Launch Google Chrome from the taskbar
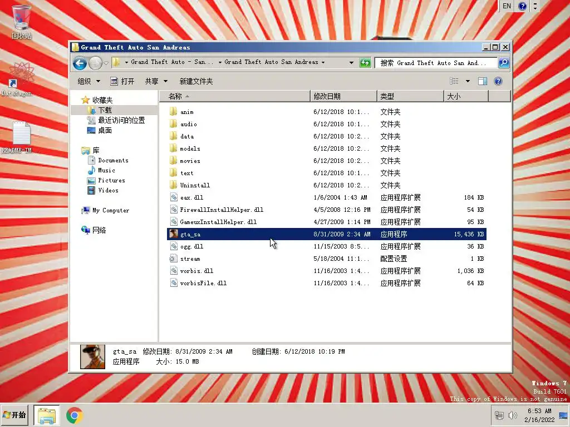 point(75,415)
